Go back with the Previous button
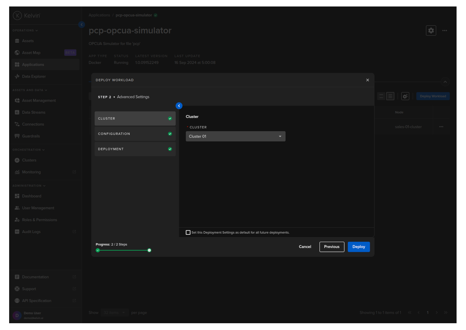Image resolution: width=466 pixels, height=330 pixels. pyautogui.click(x=332, y=247)
